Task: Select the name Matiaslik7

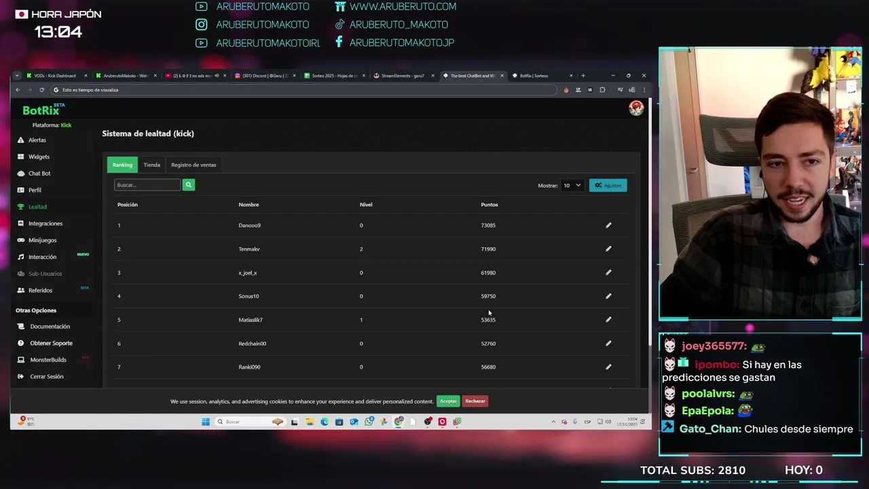Action: point(251,320)
